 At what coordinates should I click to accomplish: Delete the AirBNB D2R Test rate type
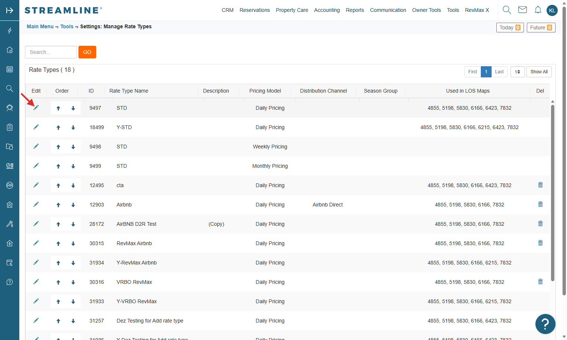540,224
